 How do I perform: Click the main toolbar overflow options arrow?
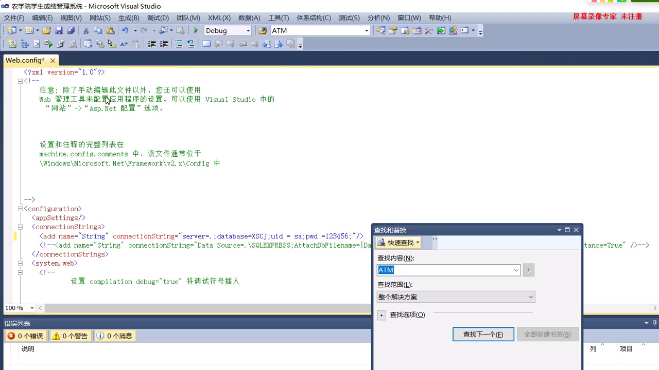point(480,32)
